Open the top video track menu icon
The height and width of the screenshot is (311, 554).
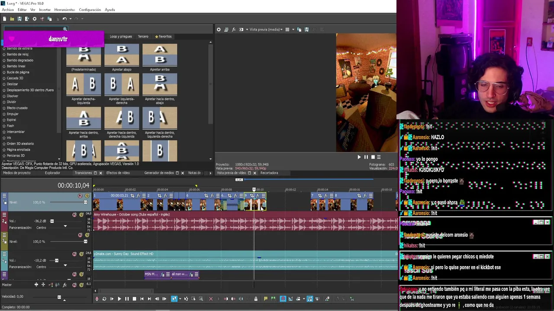point(4,196)
